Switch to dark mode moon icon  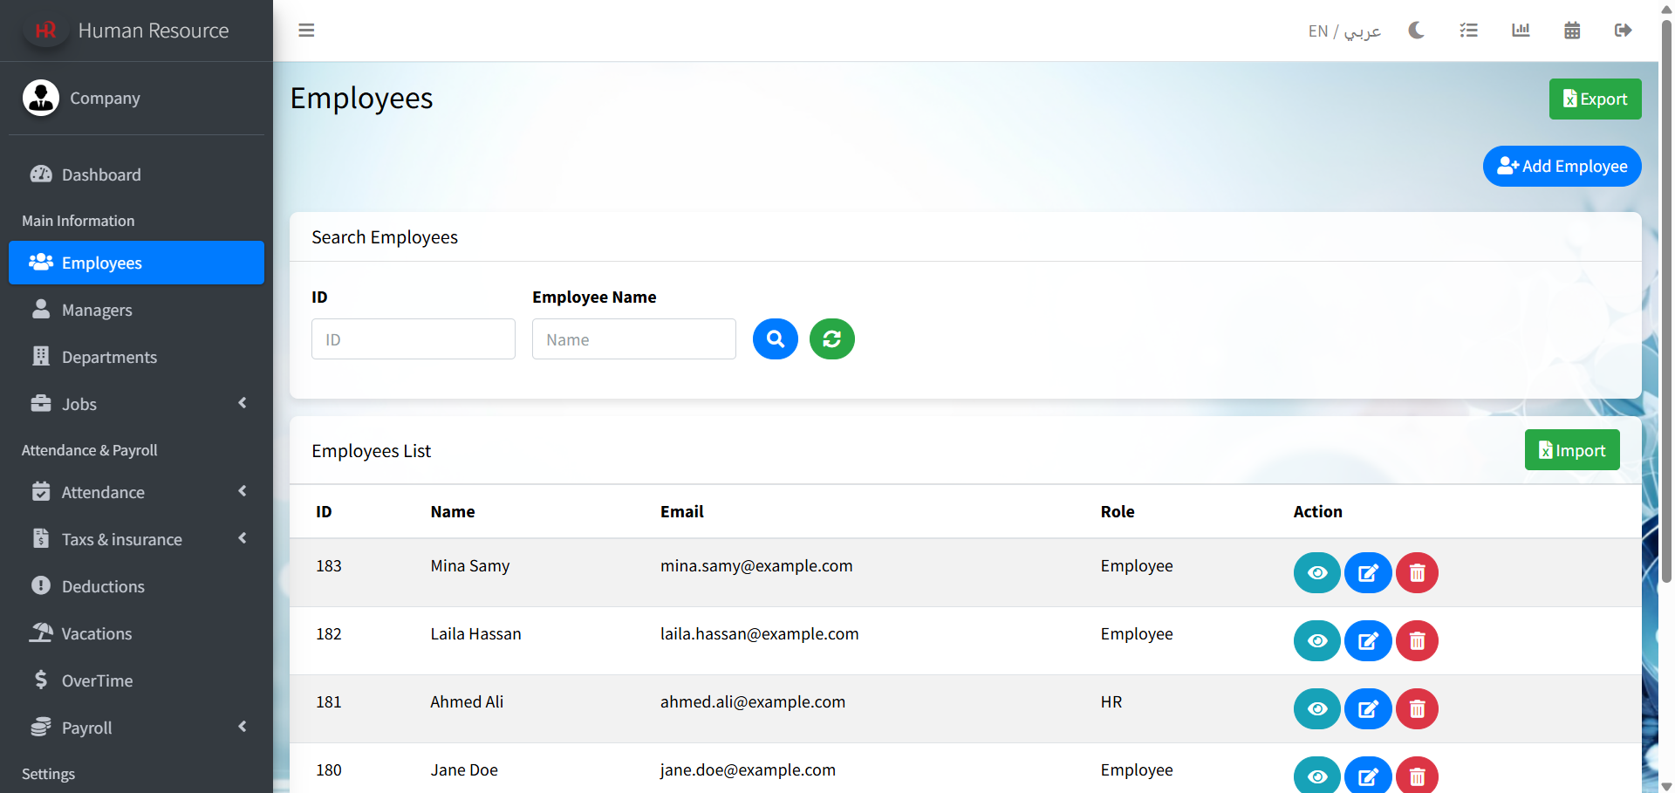1416,31
